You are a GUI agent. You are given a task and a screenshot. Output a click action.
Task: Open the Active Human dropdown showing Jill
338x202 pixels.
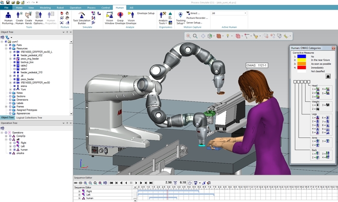[x=229, y=13]
